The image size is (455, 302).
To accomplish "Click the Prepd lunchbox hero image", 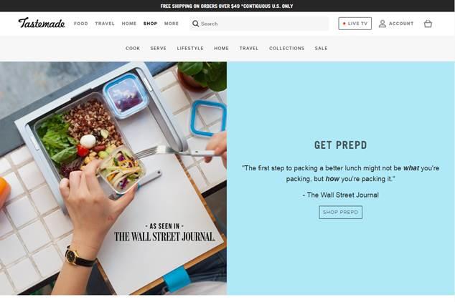I will point(113,178).
